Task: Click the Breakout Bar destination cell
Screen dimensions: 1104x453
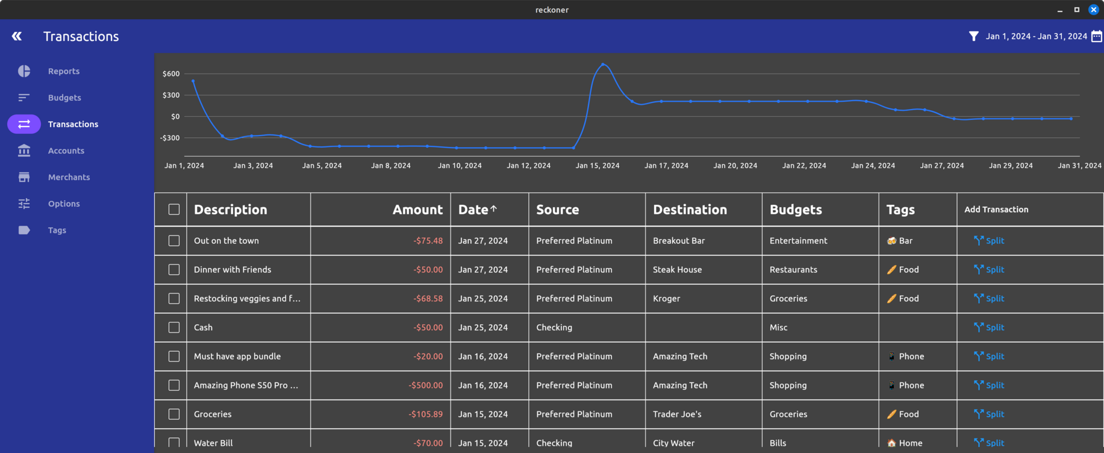Action: 679,240
